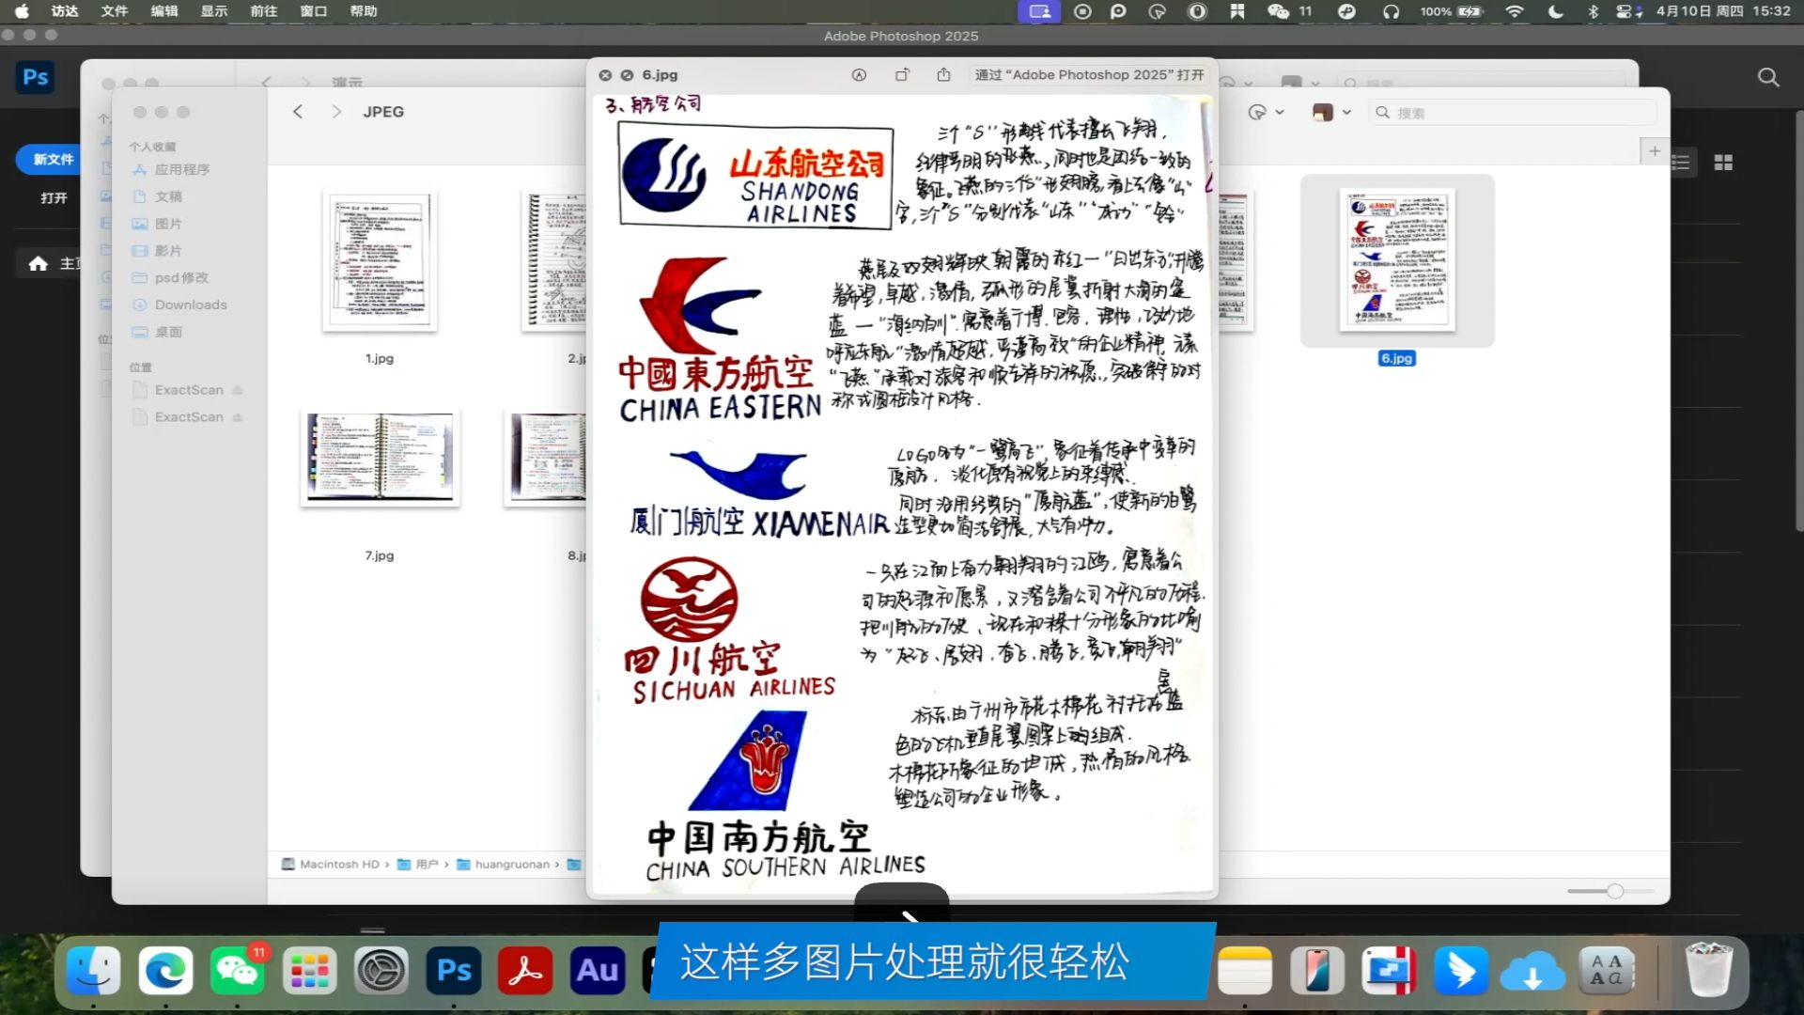The height and width of the screenshot is (1015, 1804).
Task: Open the 前往 menu
Action: click(264, 11)
